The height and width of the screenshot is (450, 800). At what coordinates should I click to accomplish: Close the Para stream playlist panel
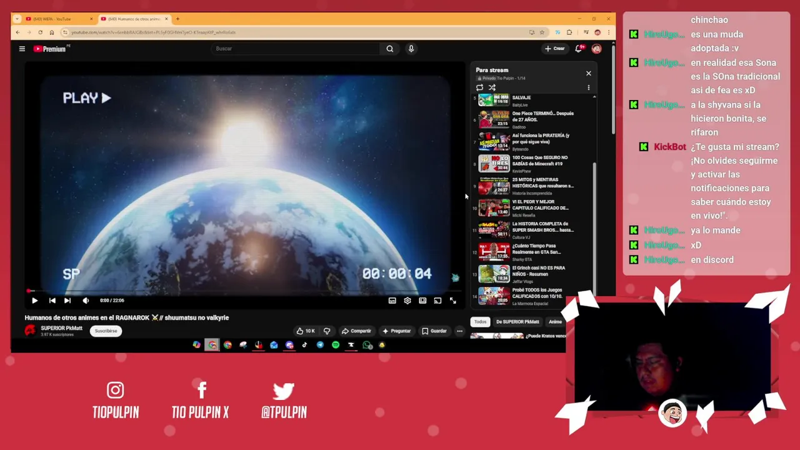(588, 73)
